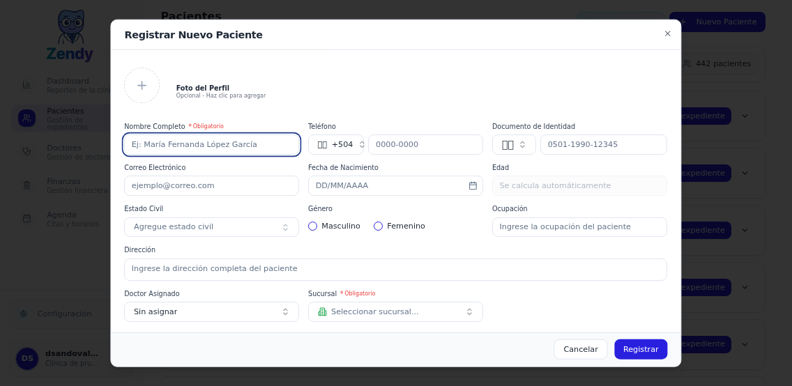Select Femenino gender radio button
792x386 pixels.
[x=379, y=226]
